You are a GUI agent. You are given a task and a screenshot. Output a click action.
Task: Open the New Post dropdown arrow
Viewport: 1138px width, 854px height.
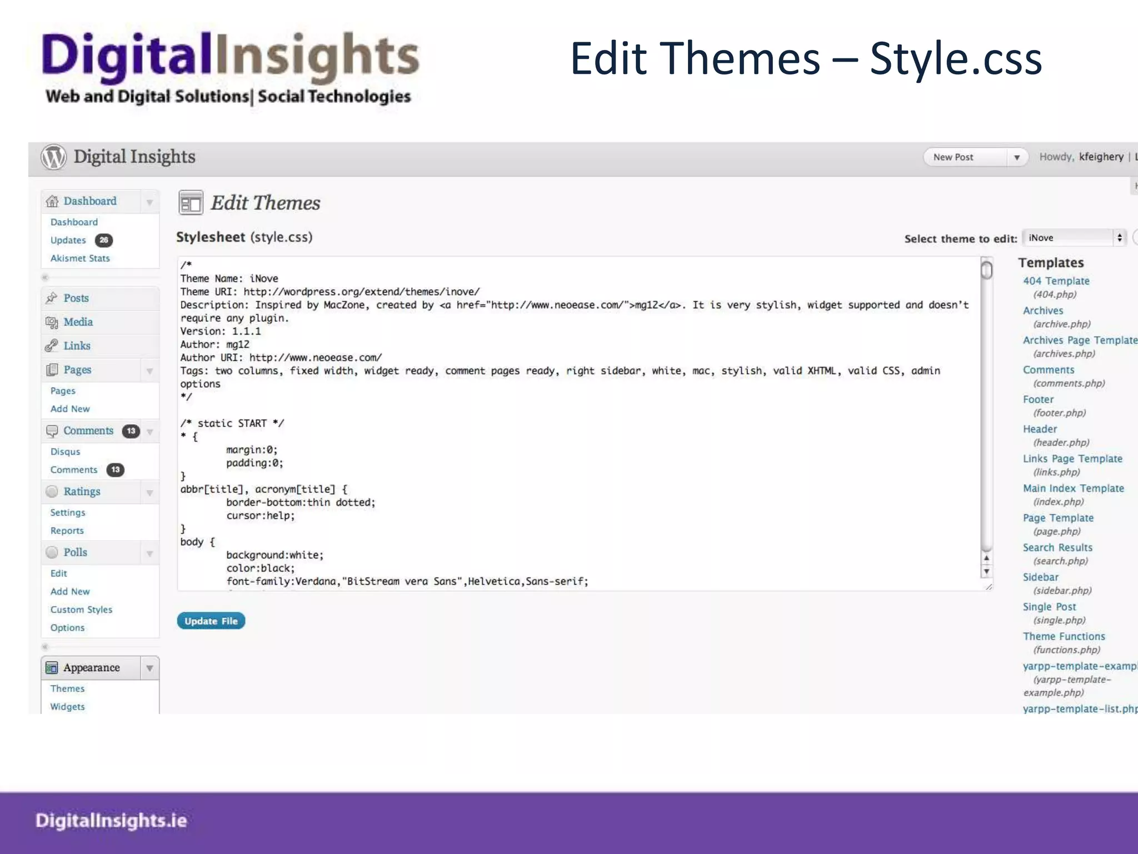coord(1016,158)
